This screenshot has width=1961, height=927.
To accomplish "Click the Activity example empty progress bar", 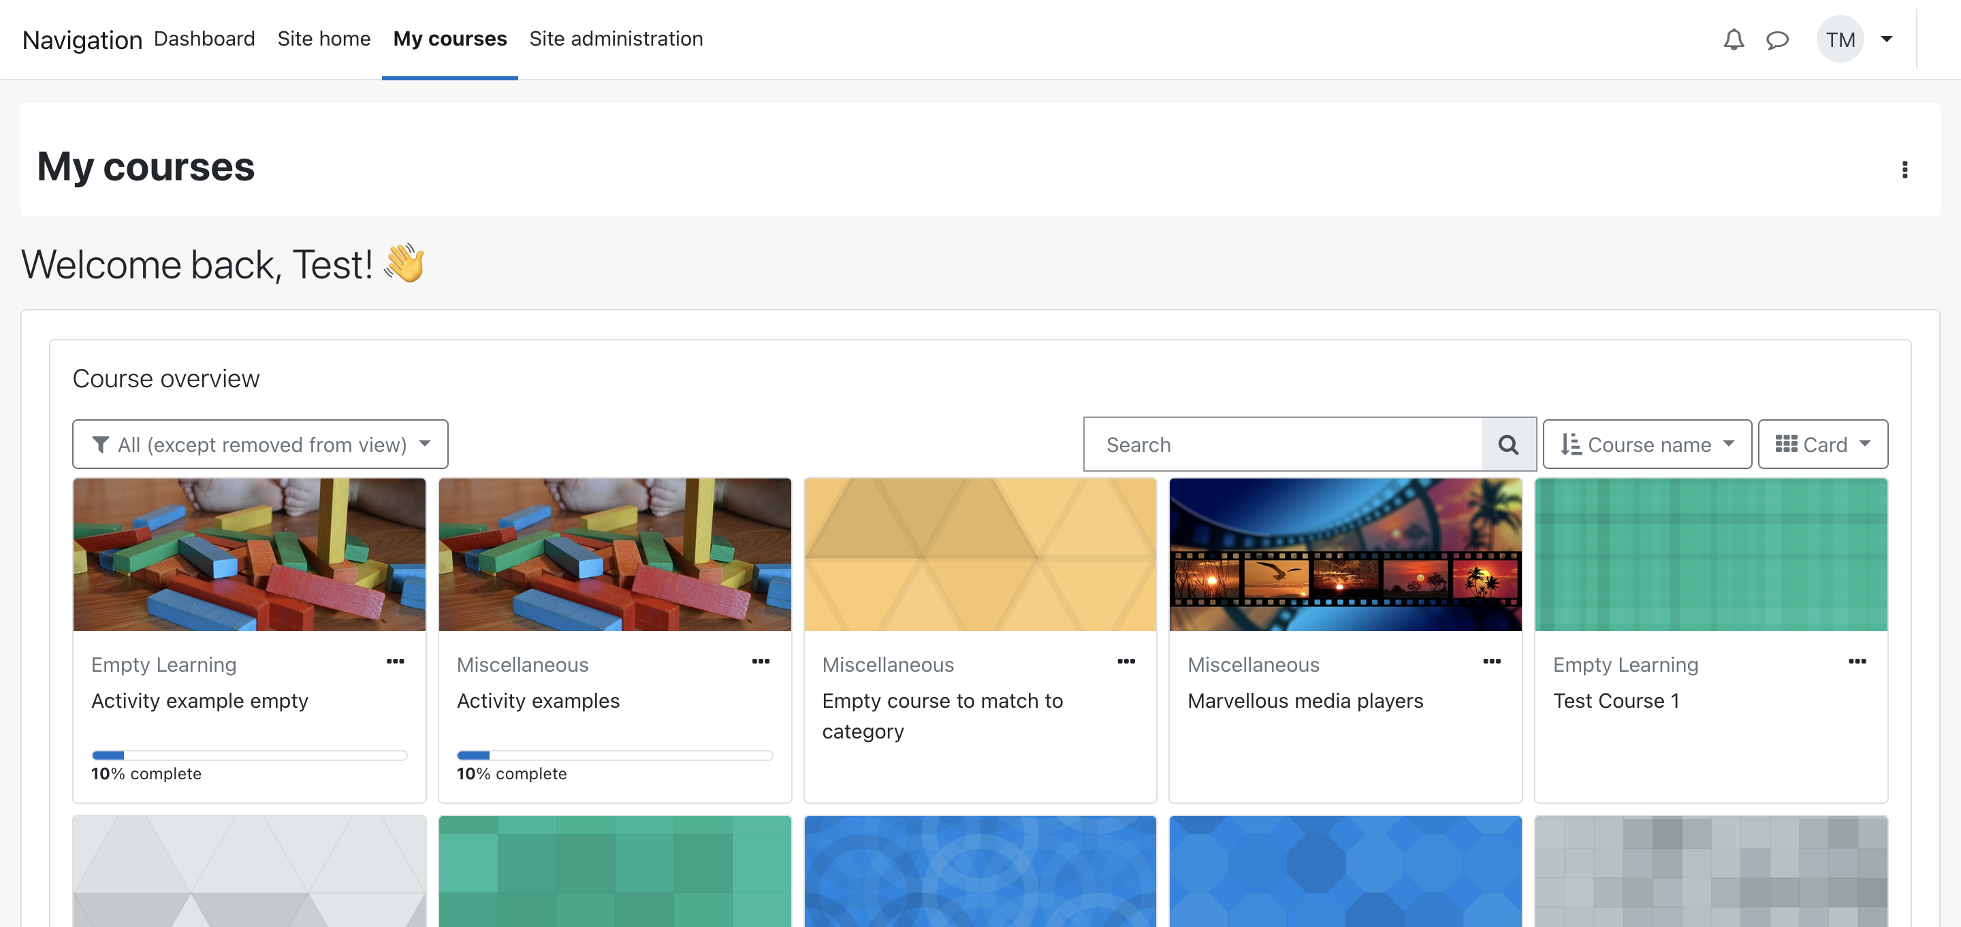I will pyautogui.click(x=249, y=755).
